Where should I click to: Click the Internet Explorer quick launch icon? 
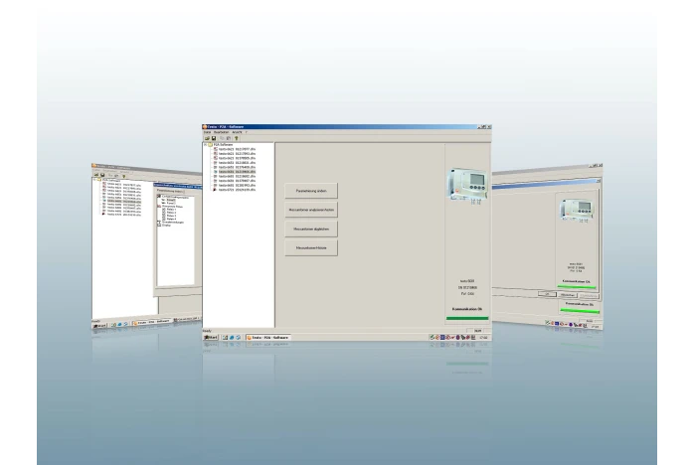232,338
